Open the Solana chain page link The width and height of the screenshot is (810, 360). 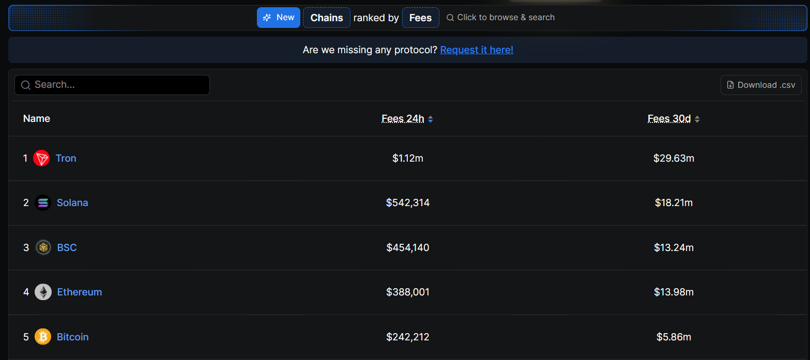pyautogui.click(x=72, y=203)
